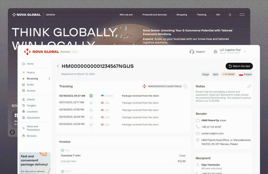
Task: Click Shopping in background website nav
Action: 182,15
